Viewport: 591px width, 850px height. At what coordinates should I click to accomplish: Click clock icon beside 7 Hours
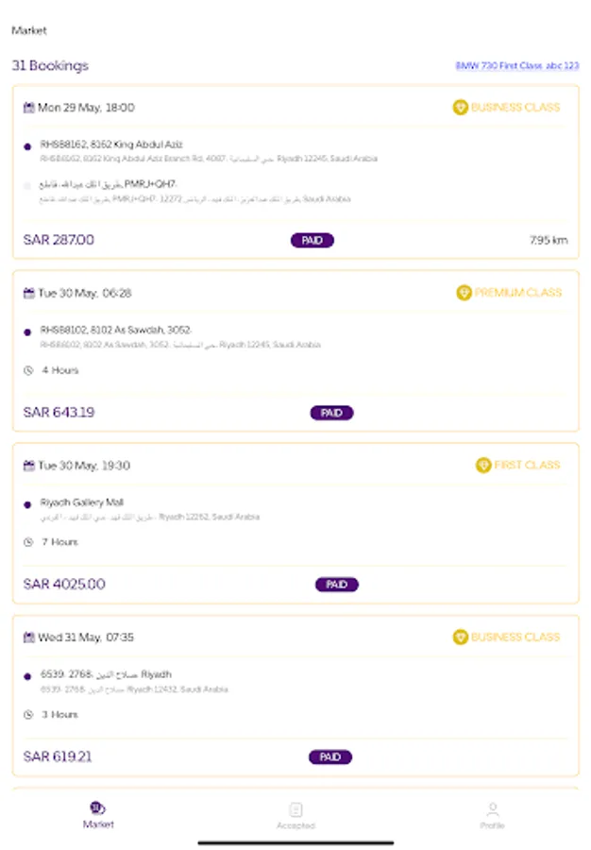28,542
